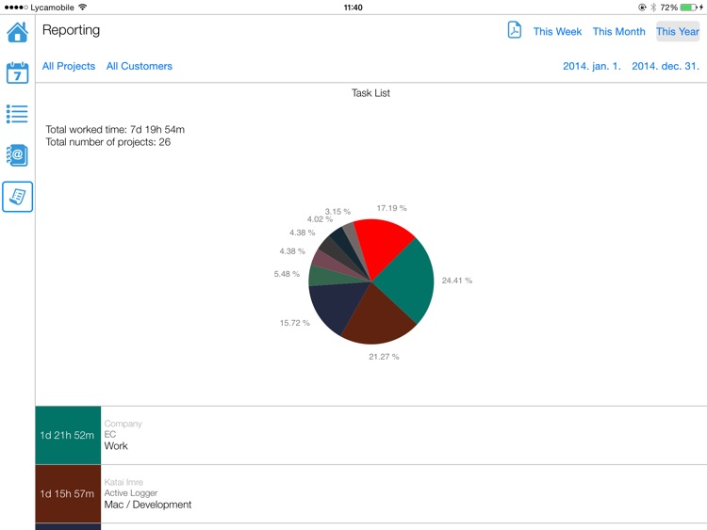Screen dimensions: 707x530
Task: Tap the 3.15 % label
Action: pyautogui.click(x=337, y=212)
